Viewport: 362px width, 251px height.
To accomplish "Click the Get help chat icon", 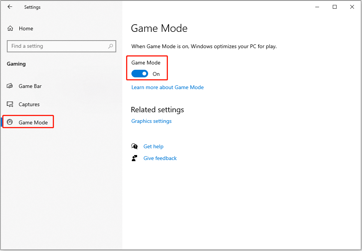I will point(134,146).
